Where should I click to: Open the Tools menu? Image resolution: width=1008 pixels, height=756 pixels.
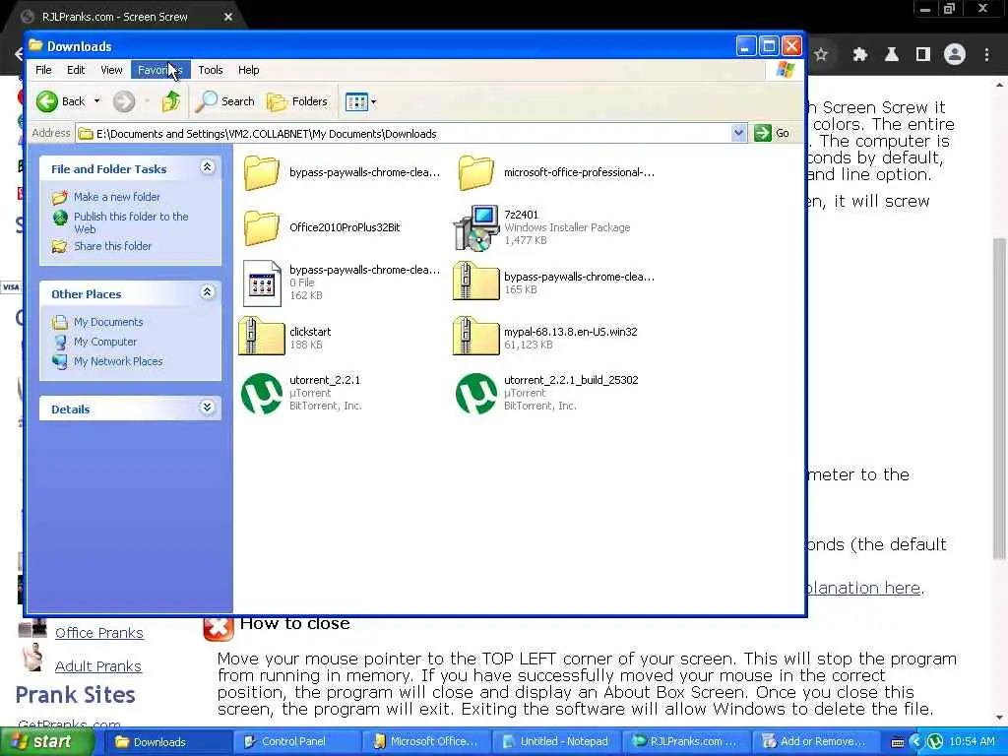211,70
